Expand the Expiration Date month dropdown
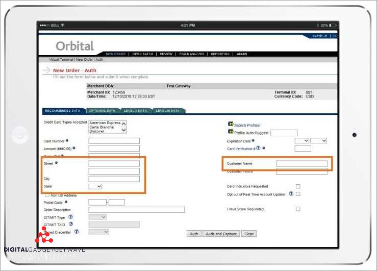Screen dimensions: 377x271 click(x=302, y=140)
